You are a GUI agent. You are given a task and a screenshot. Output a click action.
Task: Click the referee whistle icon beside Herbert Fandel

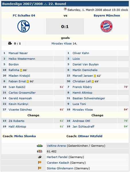(x=40, y=157)
